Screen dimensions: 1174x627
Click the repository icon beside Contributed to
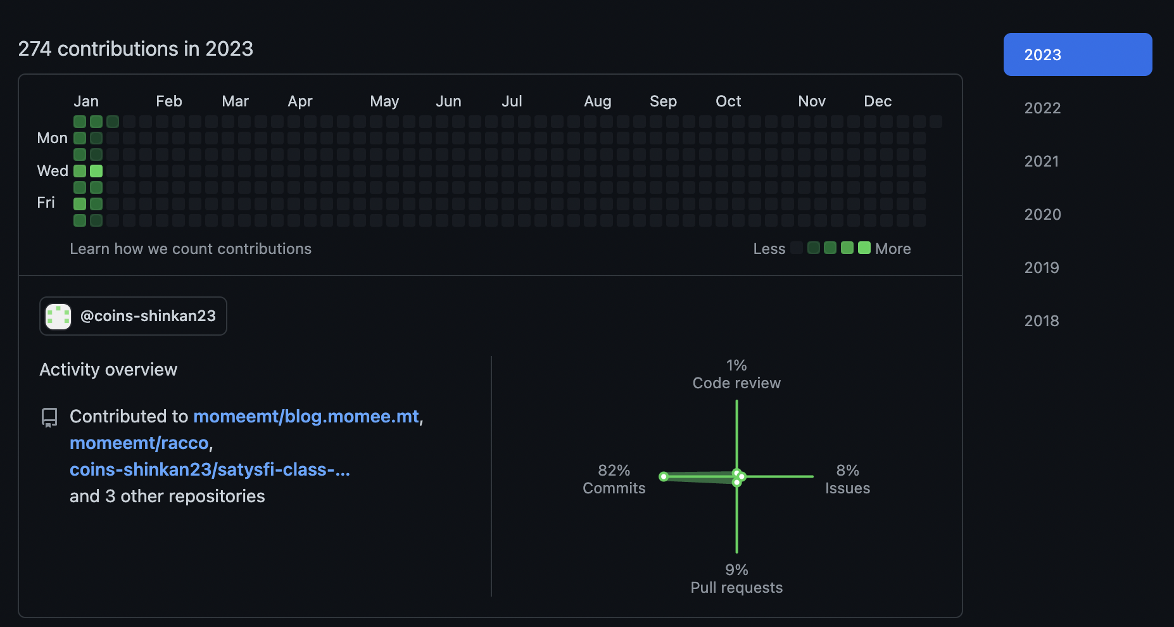click(49, 417)
